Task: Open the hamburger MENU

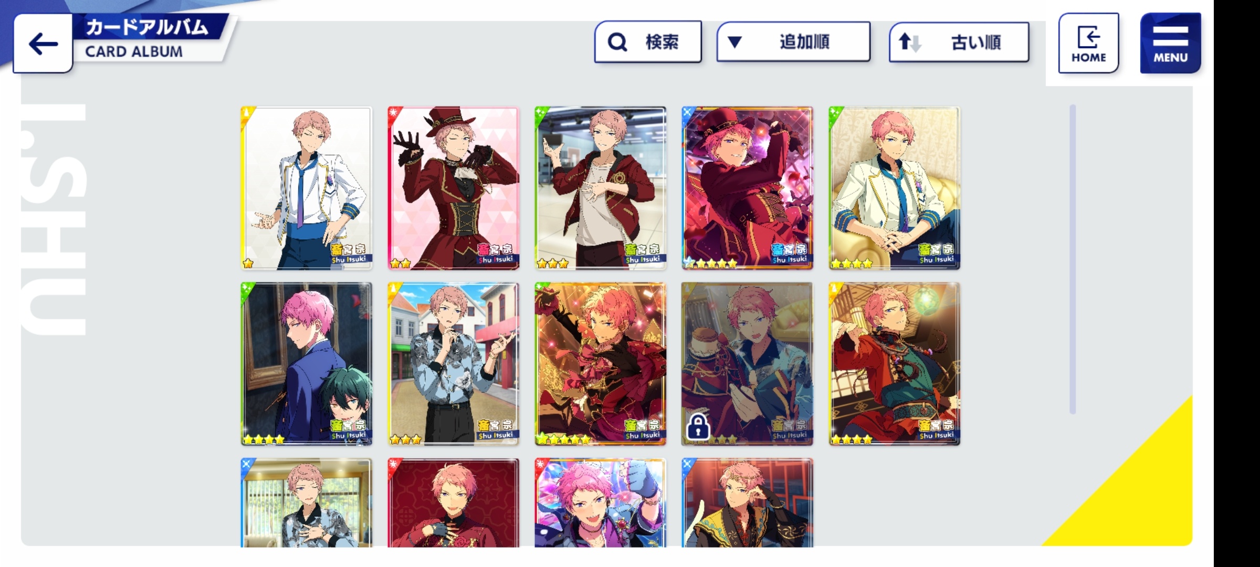Action: click(x=1170, y=43)
